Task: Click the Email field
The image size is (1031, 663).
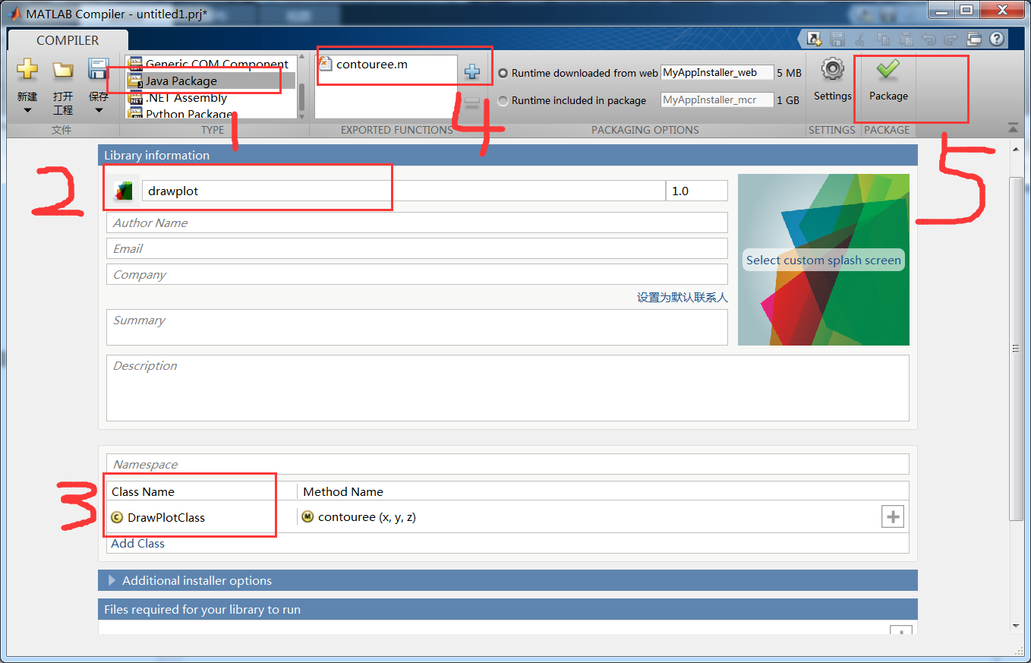Action: [417, 248]
